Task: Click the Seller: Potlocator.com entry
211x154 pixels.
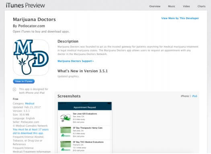Action: coord(26,122)
